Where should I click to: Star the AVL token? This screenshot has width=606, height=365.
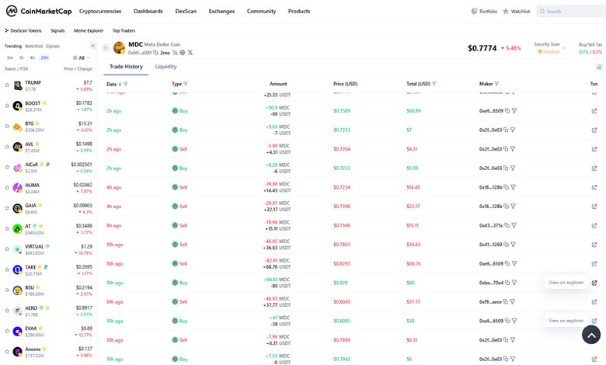7,146
